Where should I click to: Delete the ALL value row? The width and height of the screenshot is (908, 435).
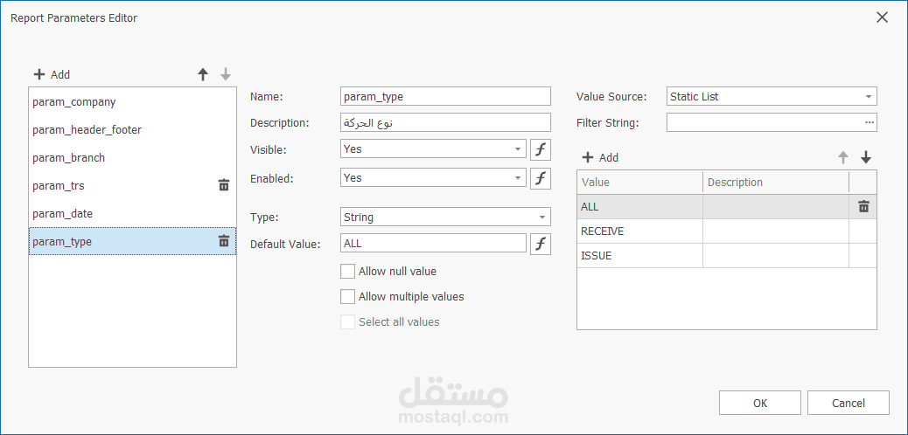click(863, 207)
